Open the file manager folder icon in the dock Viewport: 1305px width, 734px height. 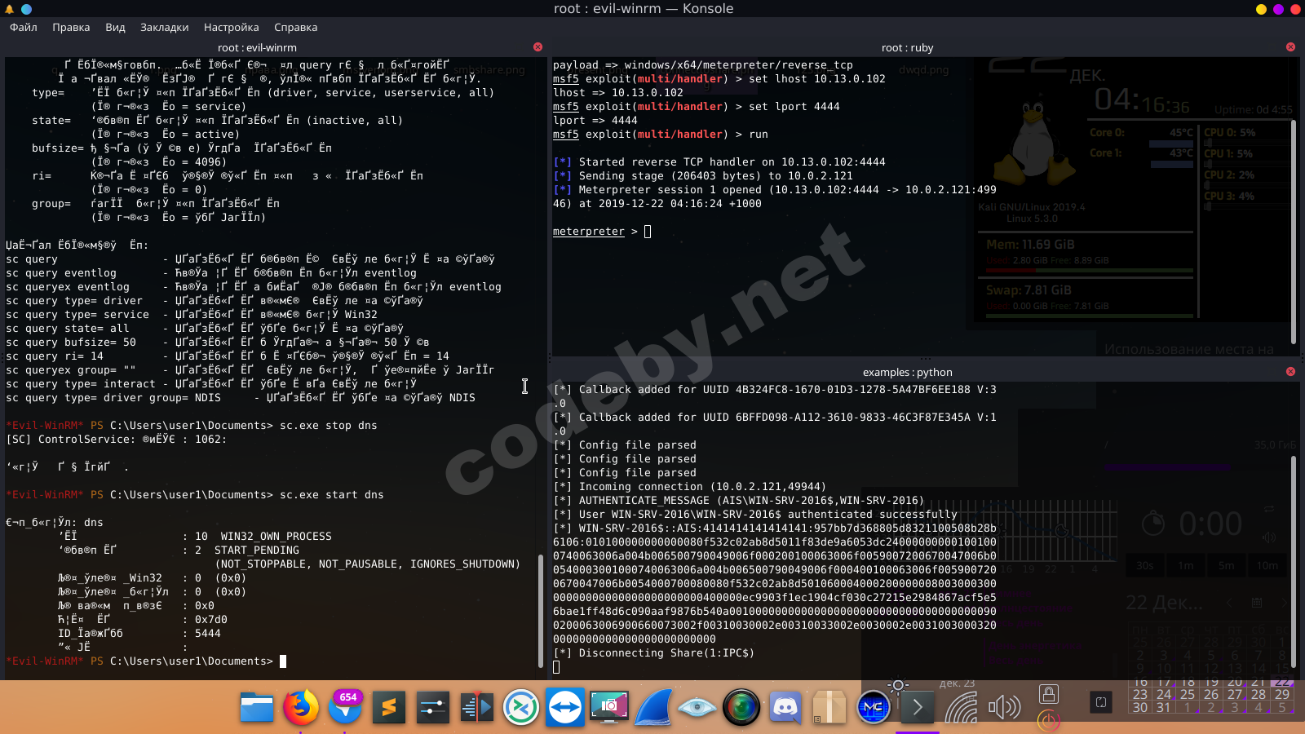point(257,707)
